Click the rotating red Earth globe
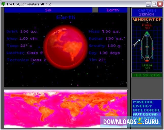 click(66, 47)
